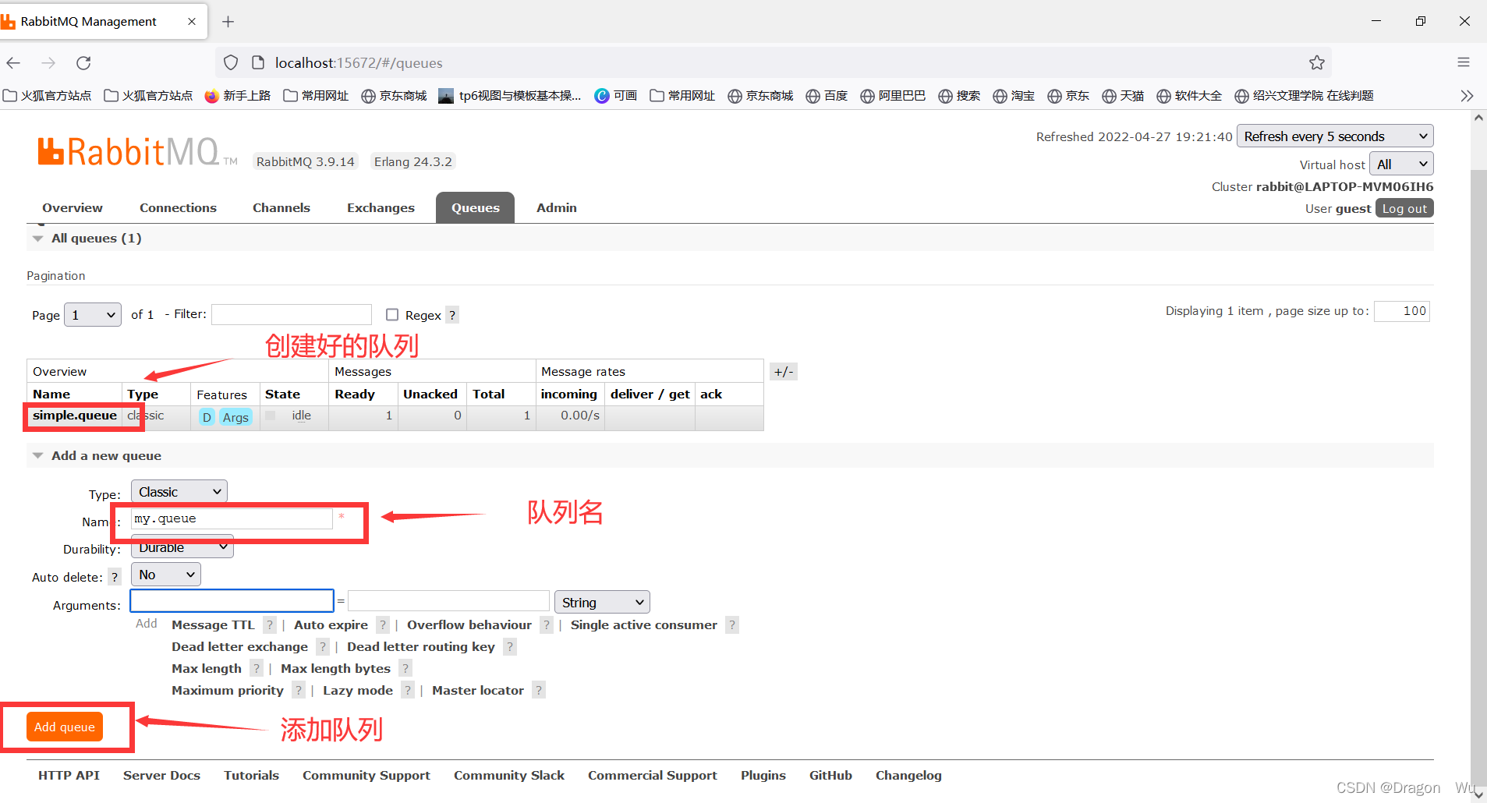Open the Firefox hamburger menu
The width and height of the screenshot is (1487, 803).
1464,62
